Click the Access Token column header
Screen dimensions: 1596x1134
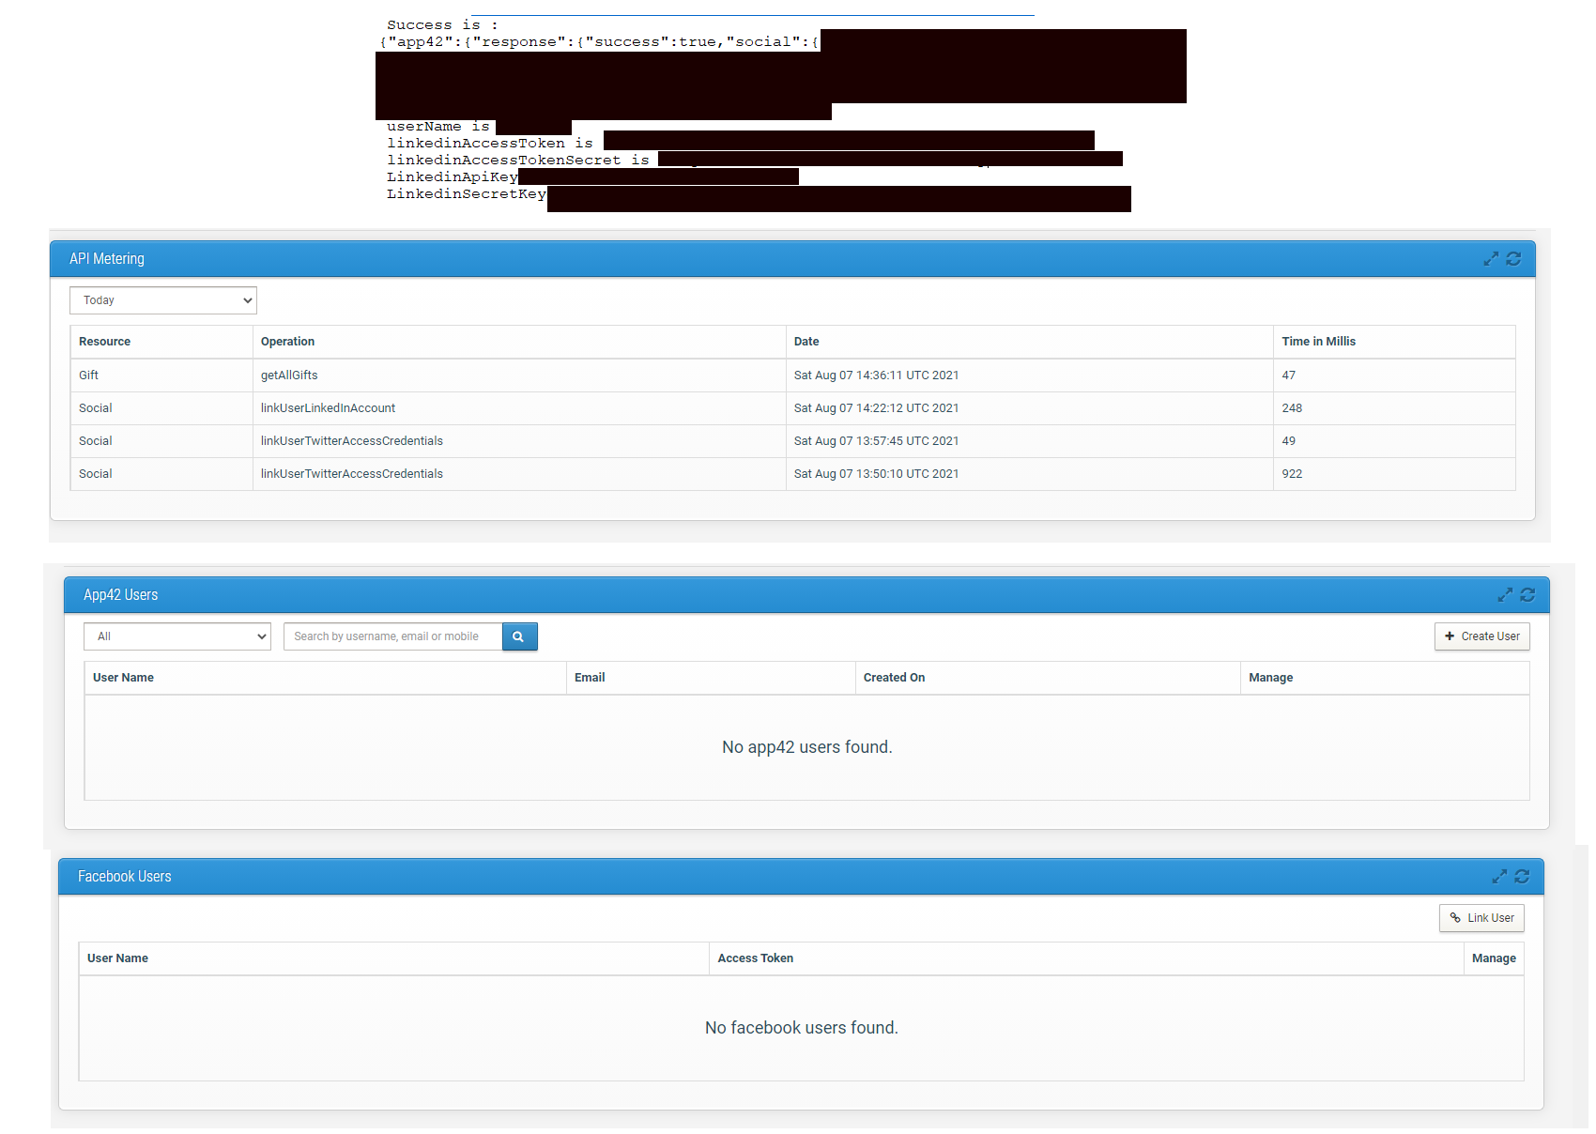coord(755,958)
